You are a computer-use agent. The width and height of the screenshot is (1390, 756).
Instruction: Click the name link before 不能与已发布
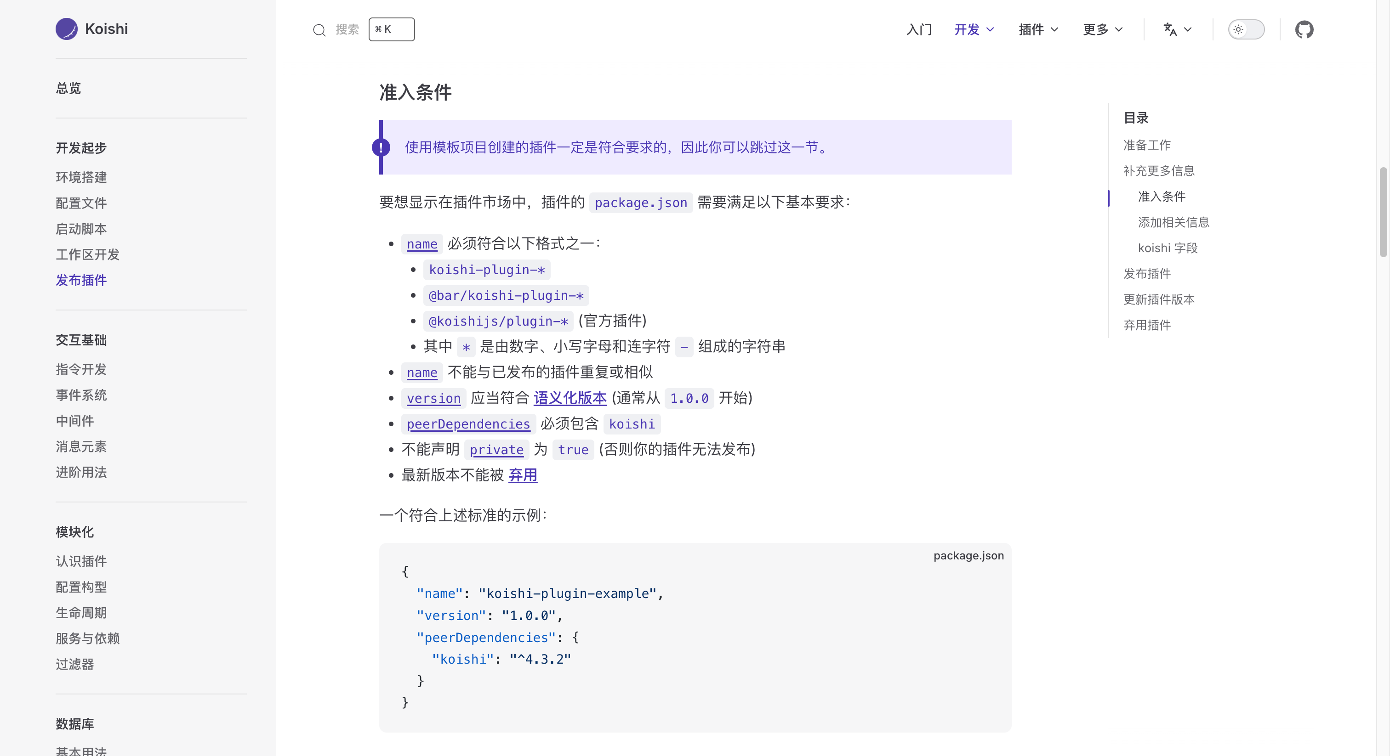pos(422,372)
